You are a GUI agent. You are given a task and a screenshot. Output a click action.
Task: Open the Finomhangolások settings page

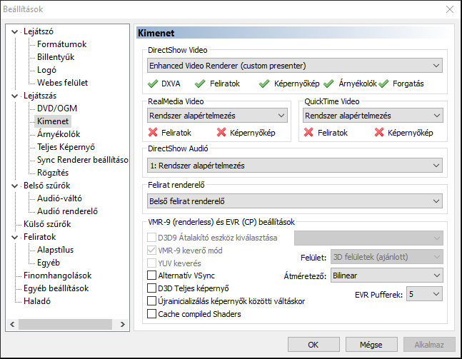point(57,275)
